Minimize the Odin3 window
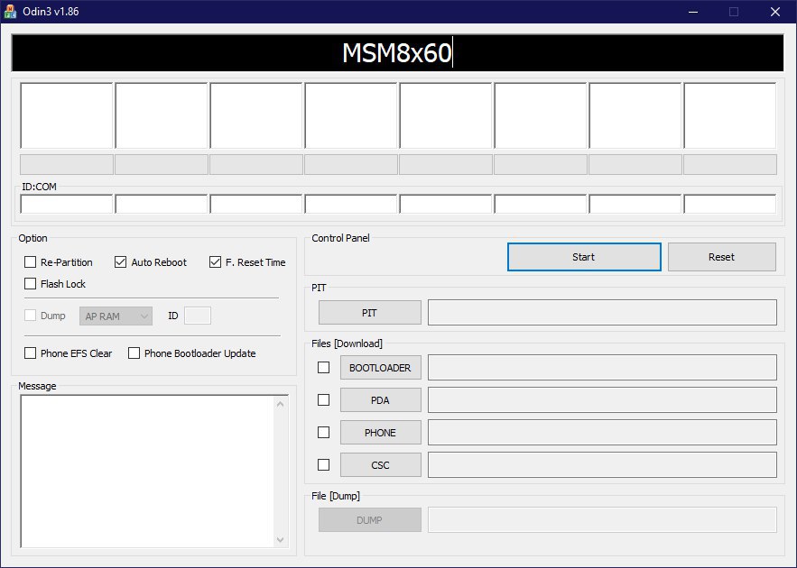Screen dimensions: 797x568 click(693, 12)
